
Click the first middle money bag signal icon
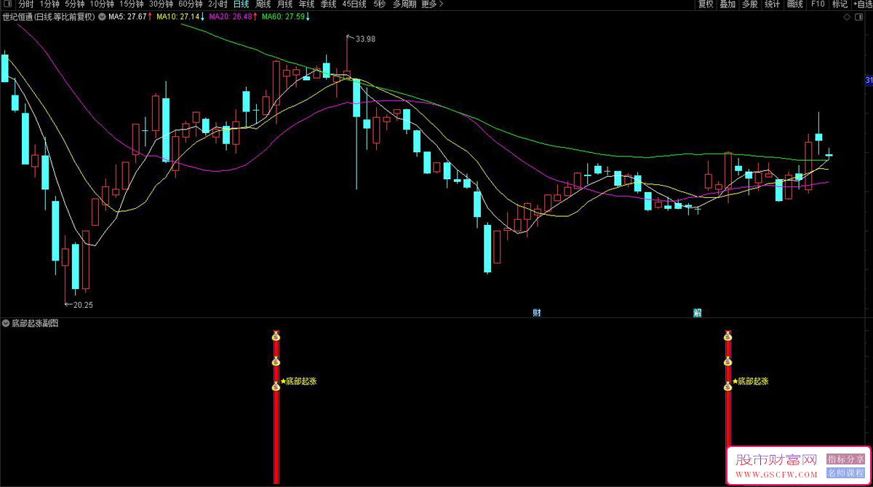pos(276,362)
